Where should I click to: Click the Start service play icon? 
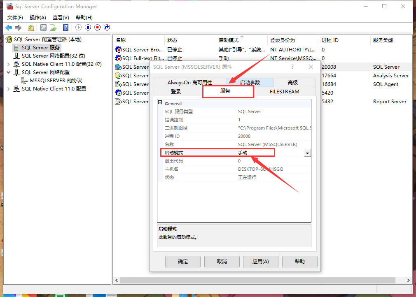[x=78, y=28]
